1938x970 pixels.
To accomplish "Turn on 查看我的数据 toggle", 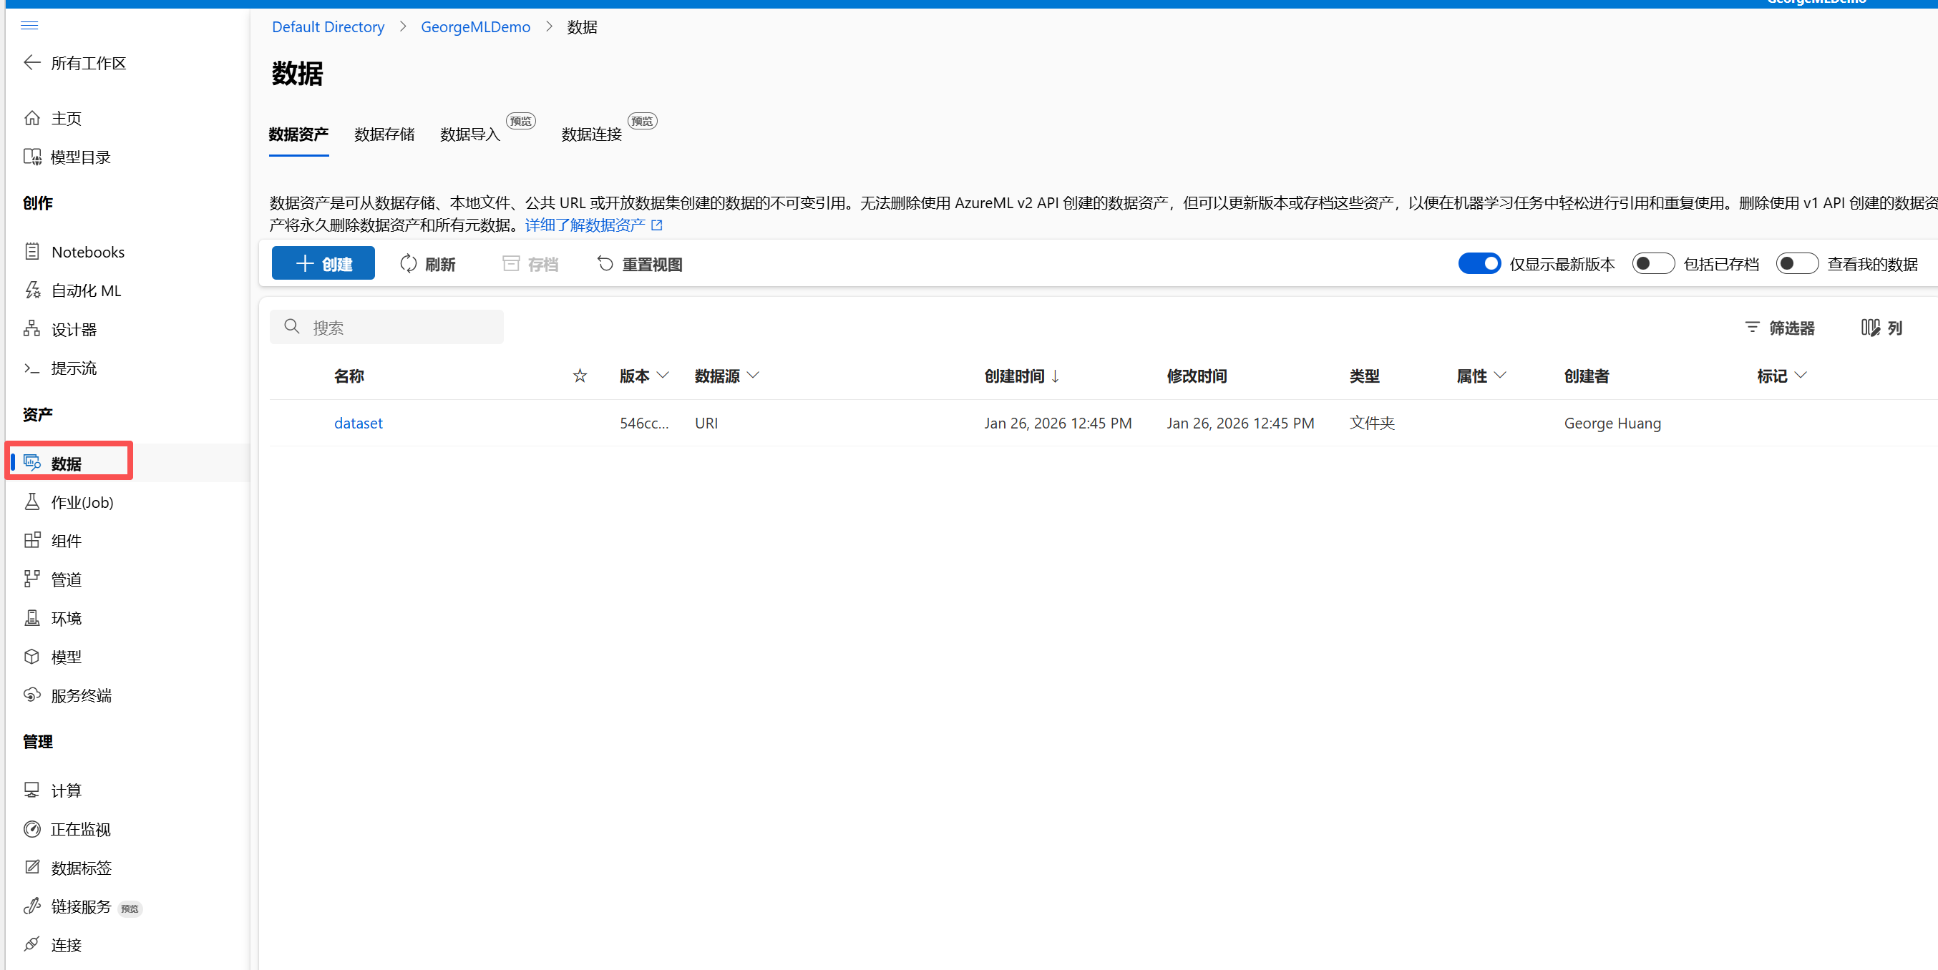I will (1796, 264).
